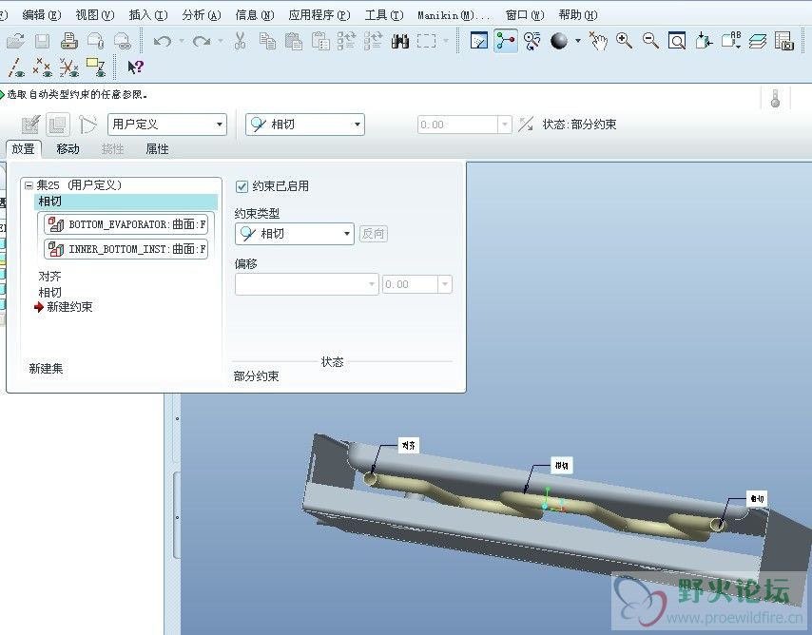
Task: Click 新建约束
Action: click(69, 307)
